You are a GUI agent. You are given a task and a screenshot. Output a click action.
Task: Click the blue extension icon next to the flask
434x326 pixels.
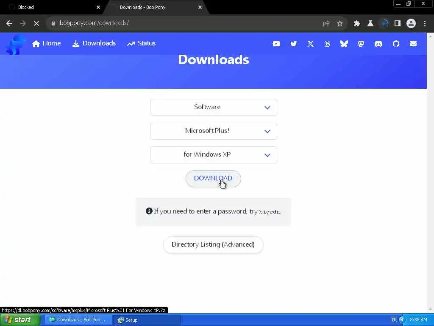[x=384, y=23]
